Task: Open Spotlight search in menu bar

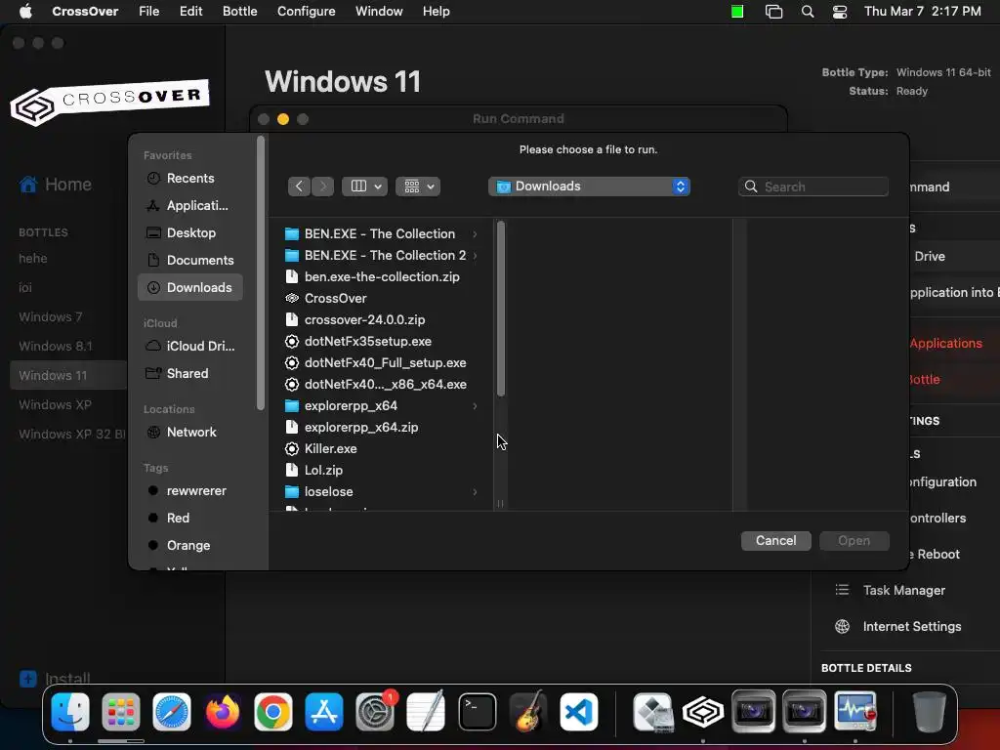Action: pyautogui.click(x=808, y=12)
